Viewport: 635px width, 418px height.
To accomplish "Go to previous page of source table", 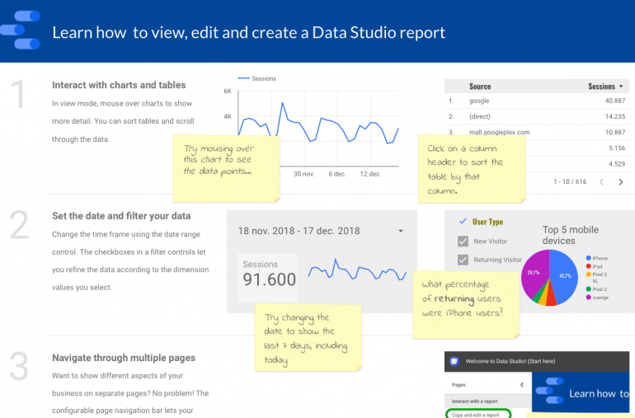I will 601,182.
